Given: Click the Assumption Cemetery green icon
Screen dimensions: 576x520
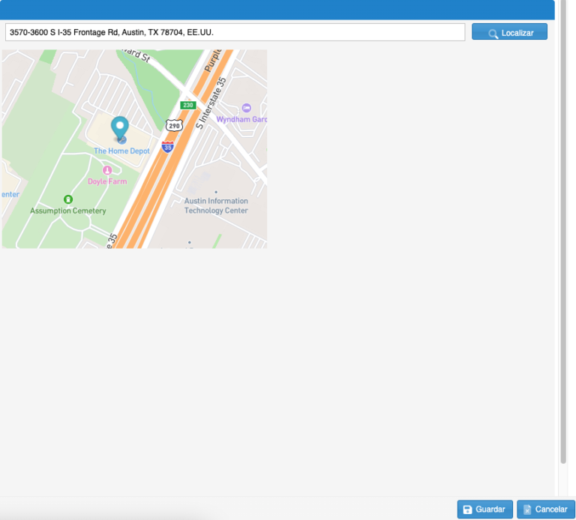Looking at the screenshot, I should tap(68, 199).
